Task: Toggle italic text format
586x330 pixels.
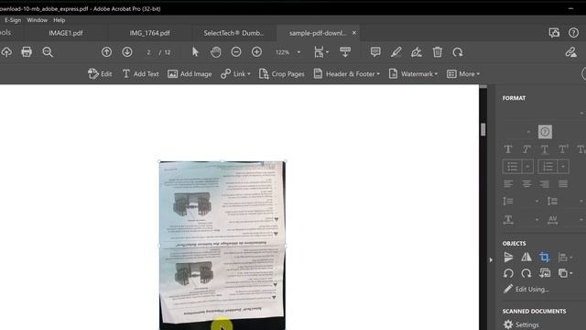Action: click(x=526, y=149)
